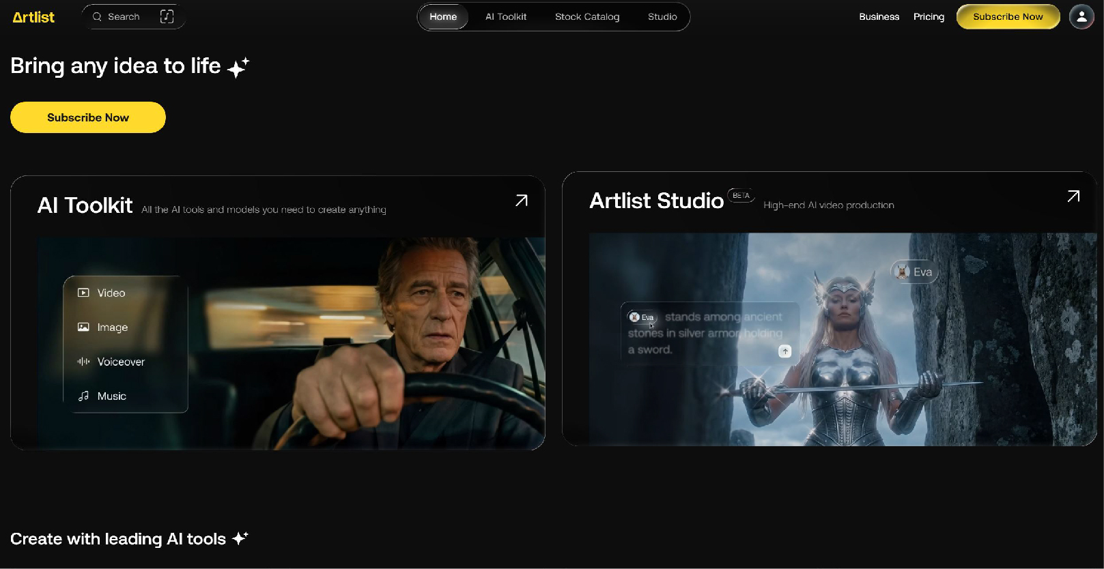Click the AI Toolkit card arrow icon

coord(522,200)
